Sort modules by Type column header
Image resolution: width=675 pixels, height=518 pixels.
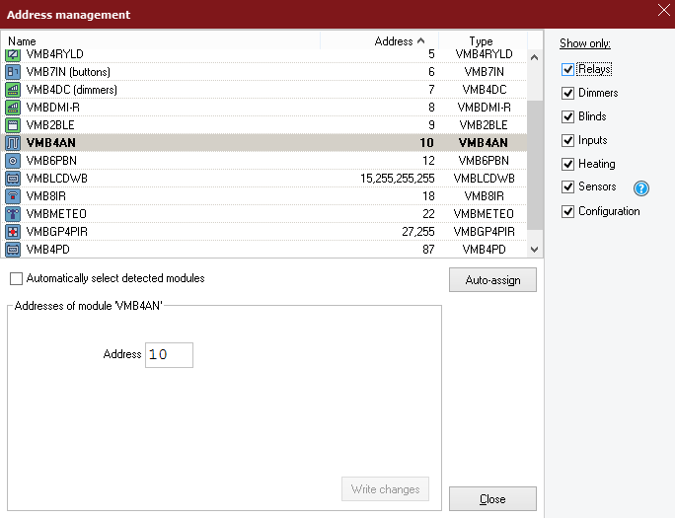[x=481, y=41]
